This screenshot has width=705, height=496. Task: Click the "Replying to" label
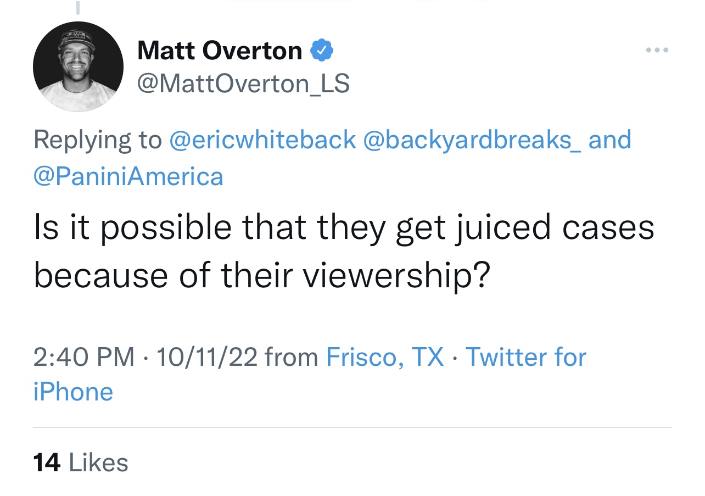pos(97,140)
